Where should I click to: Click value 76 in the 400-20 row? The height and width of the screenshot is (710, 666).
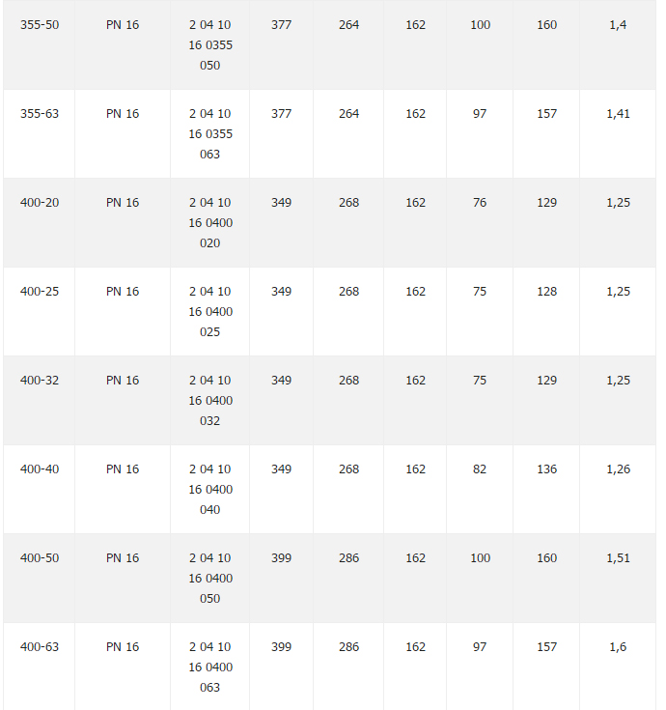coord(480,203)
